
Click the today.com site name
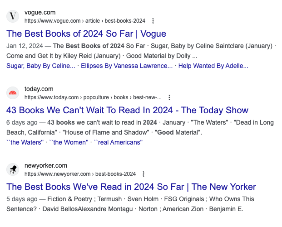coord(39,89)
